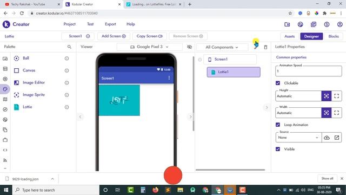346x195 pixels.
Task: Open the Layout palette category
Action: click(x=5, y=69)
